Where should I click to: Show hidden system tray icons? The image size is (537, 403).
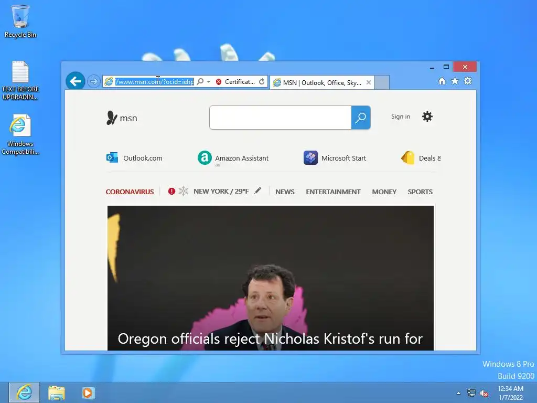pos(458,393)
